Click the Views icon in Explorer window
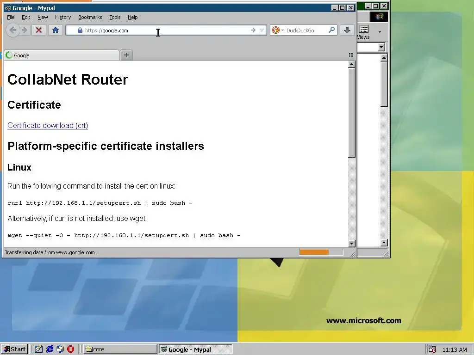The height and width of the screenshot is (355, 474). 364,32
